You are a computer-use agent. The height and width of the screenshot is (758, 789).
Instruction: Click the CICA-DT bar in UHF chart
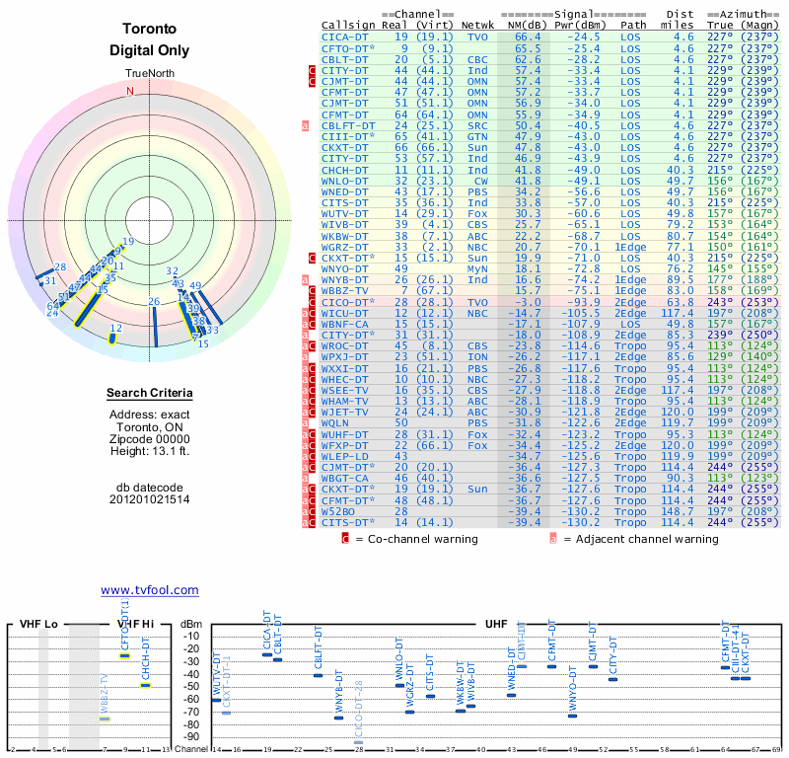(x=267, y=654)
